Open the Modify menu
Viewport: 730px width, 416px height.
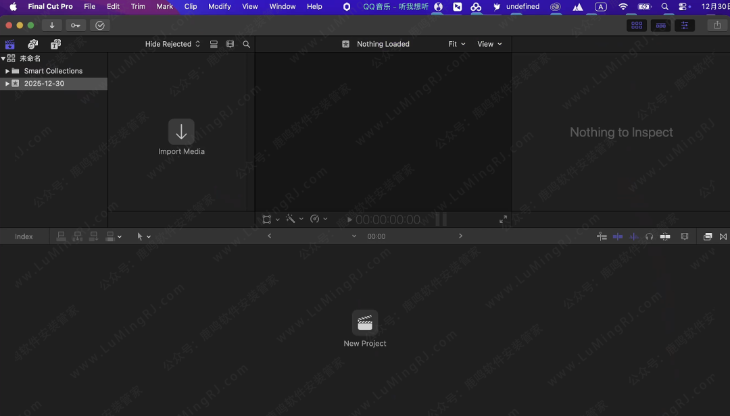219,7
